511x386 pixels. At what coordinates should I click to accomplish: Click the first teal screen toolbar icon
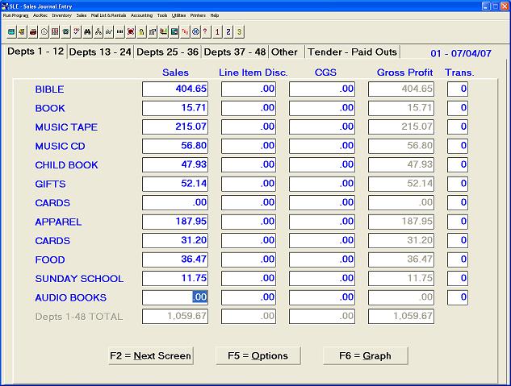pos(11,32)
